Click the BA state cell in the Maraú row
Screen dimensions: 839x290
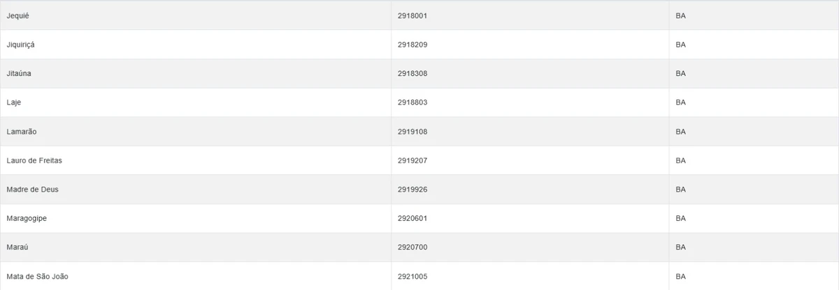(x=681, y=247)
